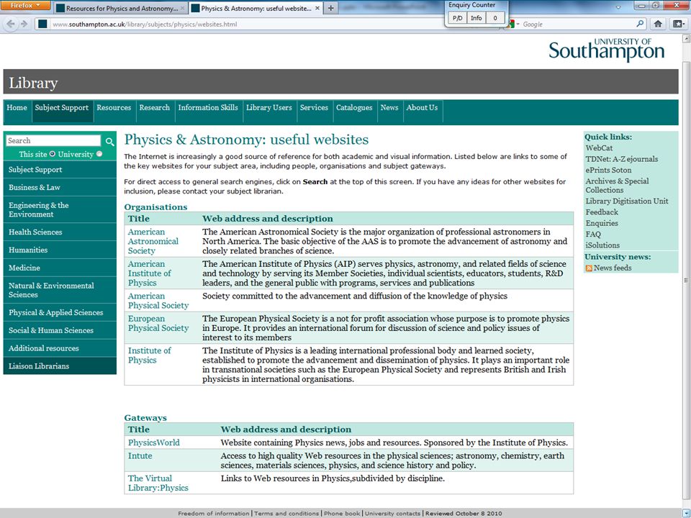The image size is (691, 518).
Task: Open the WebCat quick link
Action: 599,148
